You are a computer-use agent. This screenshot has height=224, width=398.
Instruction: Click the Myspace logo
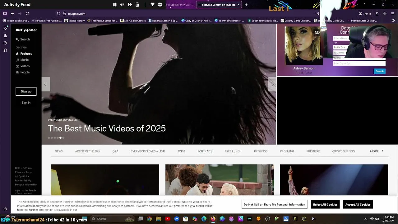(26, 30)
